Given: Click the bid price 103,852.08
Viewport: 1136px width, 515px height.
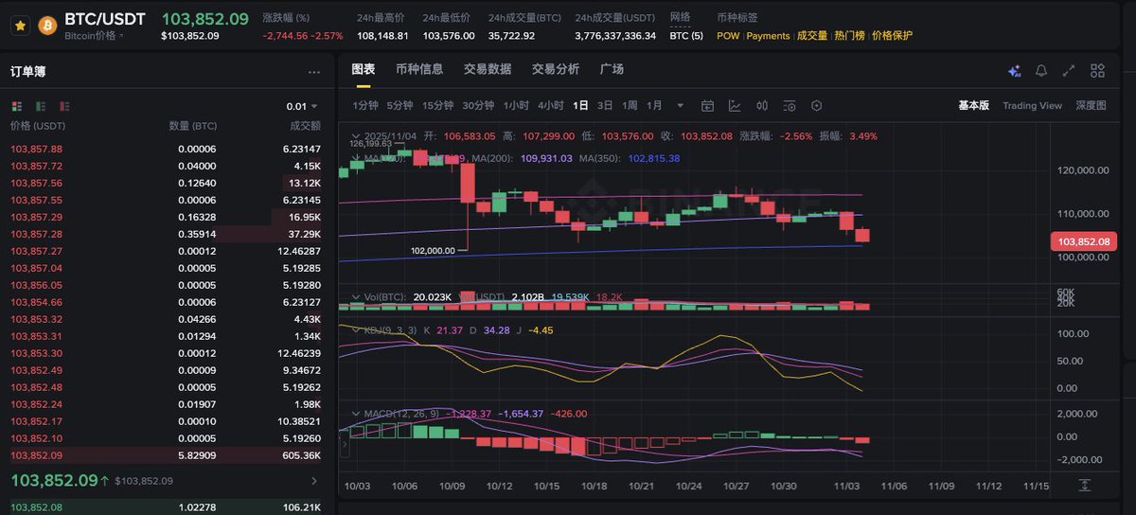Looking at the screenshot, I should [x=36, y=506].
